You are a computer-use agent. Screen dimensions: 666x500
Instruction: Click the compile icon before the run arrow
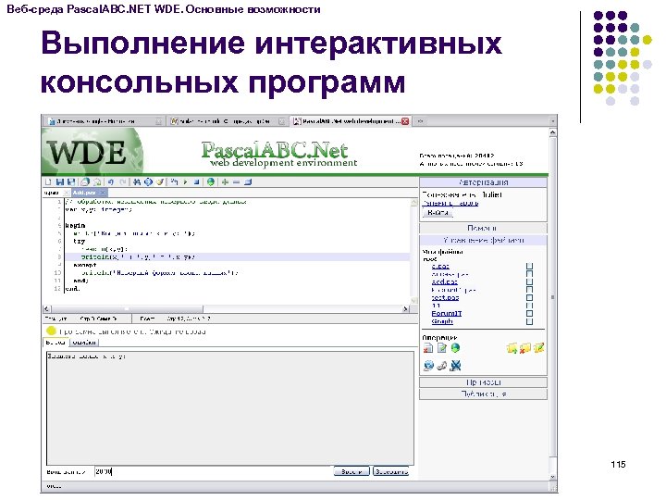(174, 182)
